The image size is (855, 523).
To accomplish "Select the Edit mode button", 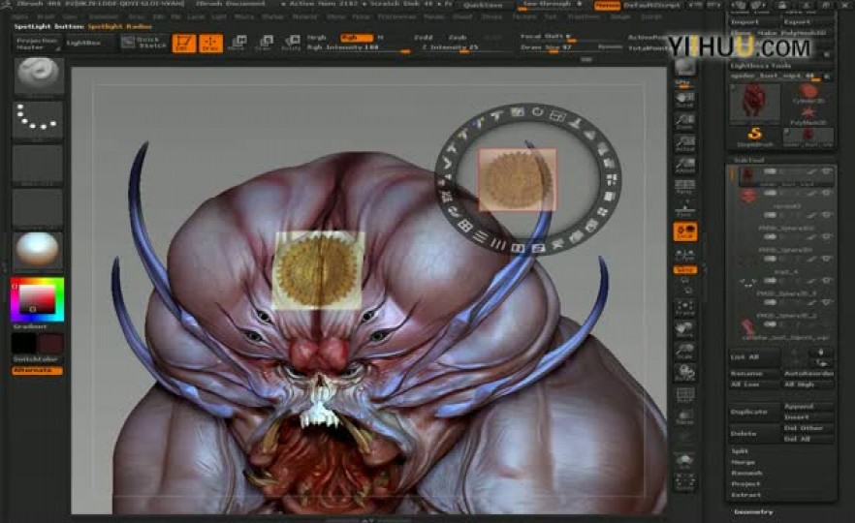I will click(x=184, y=43).
